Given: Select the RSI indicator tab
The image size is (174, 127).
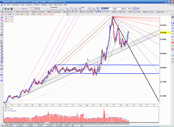Looking at the screenshot, I should coord(74,123).
